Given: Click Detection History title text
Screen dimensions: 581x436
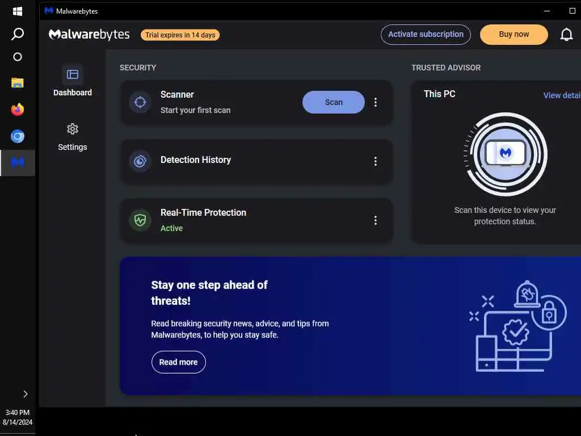Looking at the screenshot, I should pos(196,160).
